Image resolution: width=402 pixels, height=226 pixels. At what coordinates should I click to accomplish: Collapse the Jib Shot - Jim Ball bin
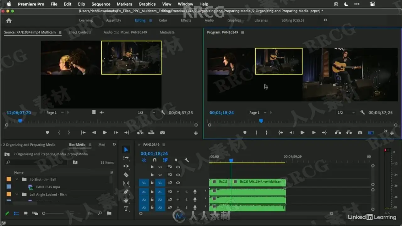coord(17,180)
